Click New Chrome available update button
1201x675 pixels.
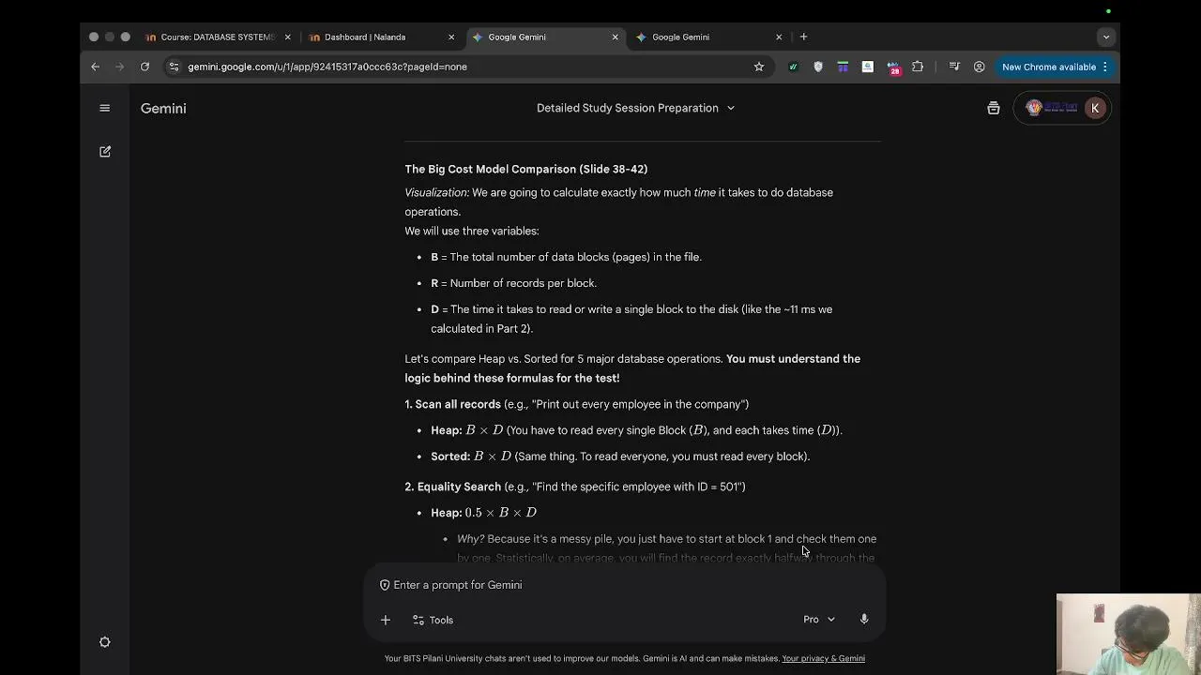pos(1048,67)
